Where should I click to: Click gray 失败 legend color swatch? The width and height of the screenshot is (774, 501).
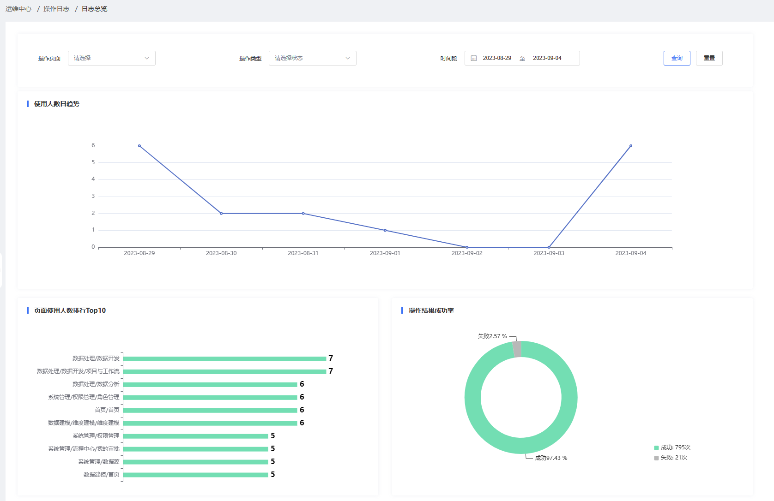pyautogui.click(x=656, y=458)
